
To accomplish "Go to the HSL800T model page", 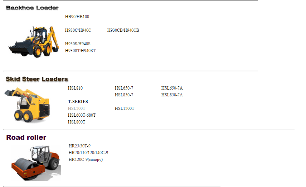I will click(77, 122).
